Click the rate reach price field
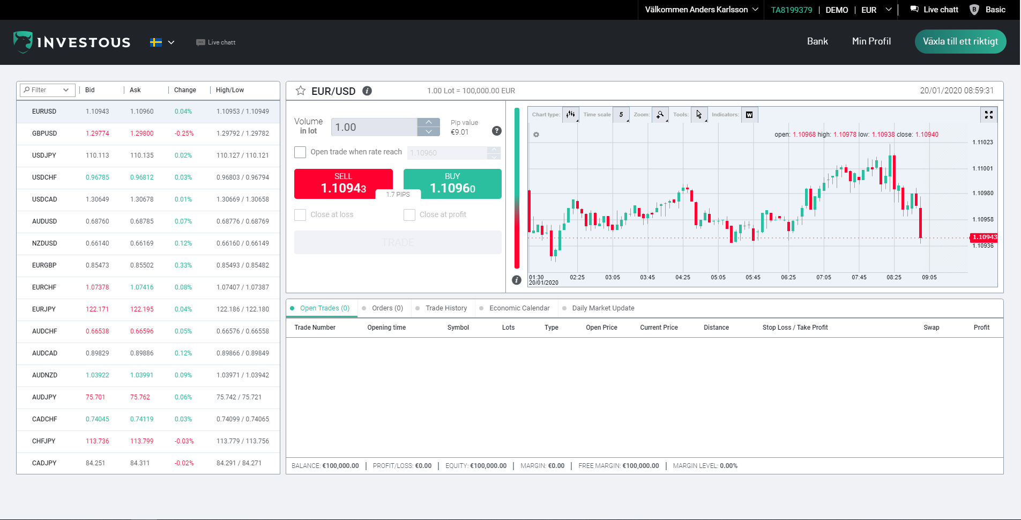This screenshot has height=520, width=1021. (x=447, y=153)
